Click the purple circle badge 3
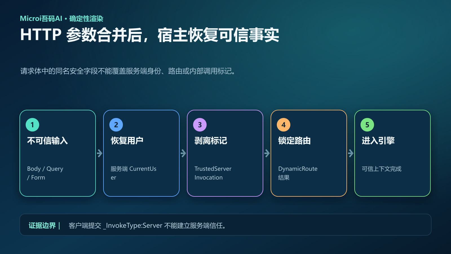The height and width of the screenshot is (254, 451). pos(200,125)
